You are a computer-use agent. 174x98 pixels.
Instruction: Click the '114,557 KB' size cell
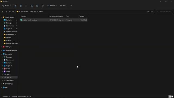click(84, 20)
